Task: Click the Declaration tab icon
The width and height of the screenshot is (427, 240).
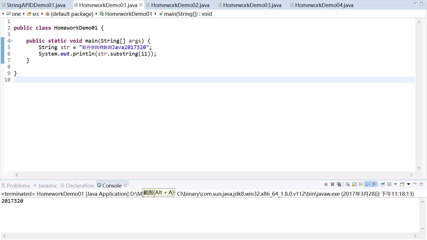Action: click(63, 185)
